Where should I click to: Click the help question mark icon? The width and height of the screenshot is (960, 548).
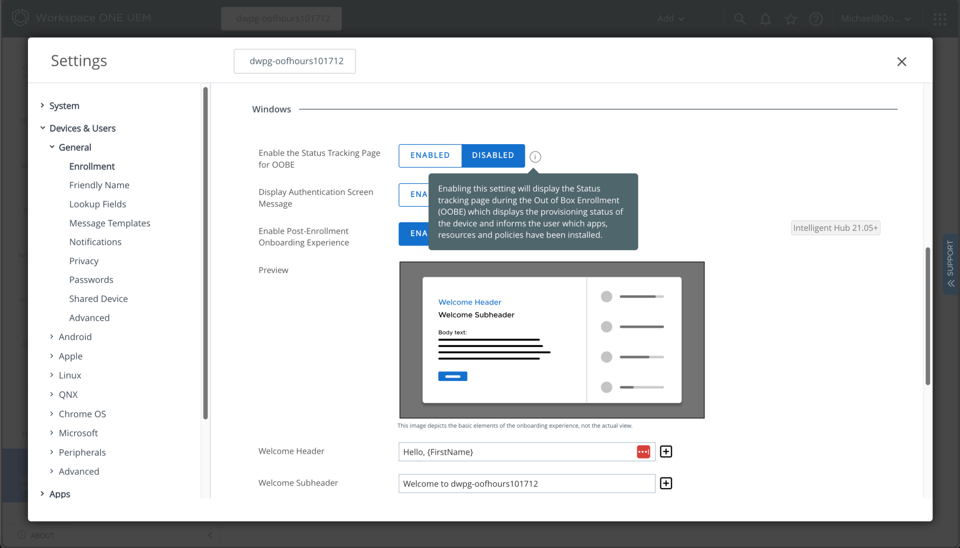tap(816, 19)
